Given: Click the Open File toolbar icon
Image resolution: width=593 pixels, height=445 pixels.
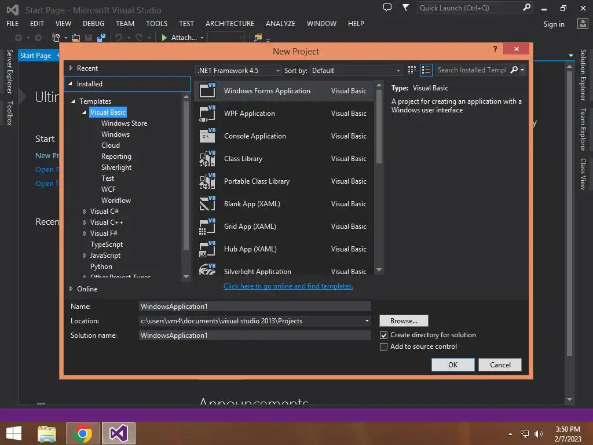Looking at the screenshot, I should tap(76, 38).
